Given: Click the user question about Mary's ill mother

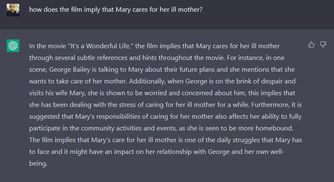Looking at the screenshot, I should point(116,10).
